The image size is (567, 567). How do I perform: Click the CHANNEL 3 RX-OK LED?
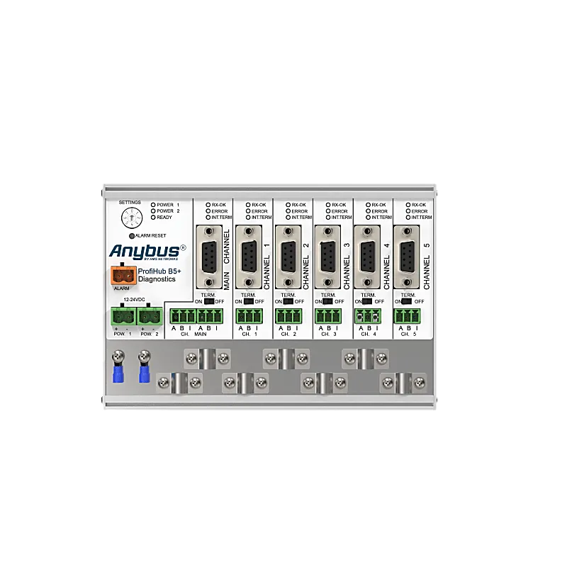[x=328, y=205]
